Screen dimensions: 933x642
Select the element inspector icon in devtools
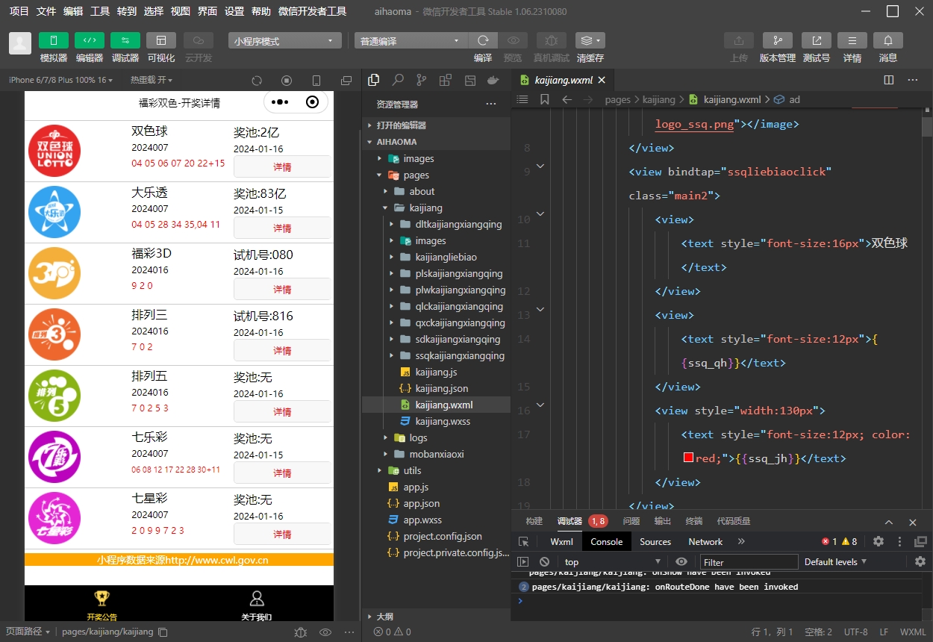tap(524, 542)
